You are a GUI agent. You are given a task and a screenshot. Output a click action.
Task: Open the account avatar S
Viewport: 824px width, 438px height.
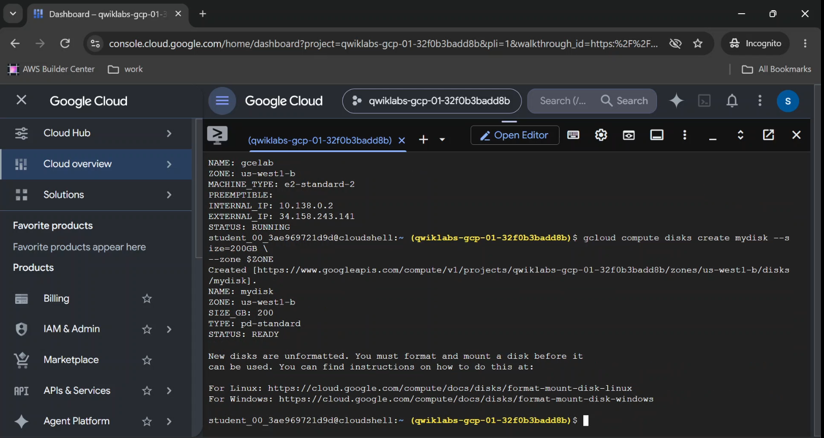(788, 101)
